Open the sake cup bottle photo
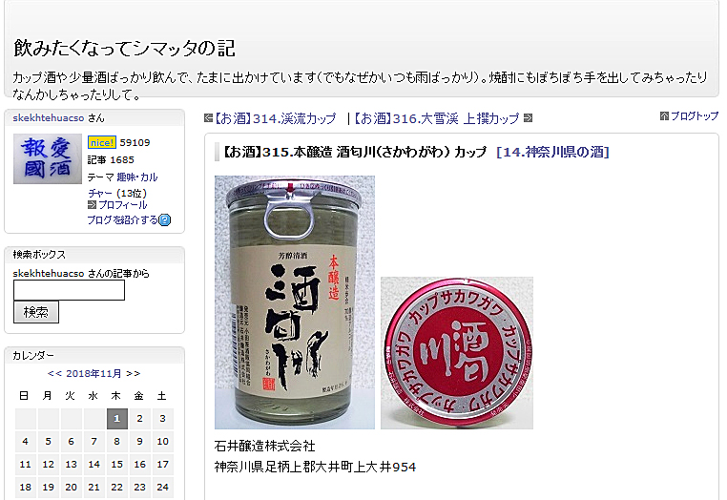Screen dimensions: 727x500 point(295,302)
